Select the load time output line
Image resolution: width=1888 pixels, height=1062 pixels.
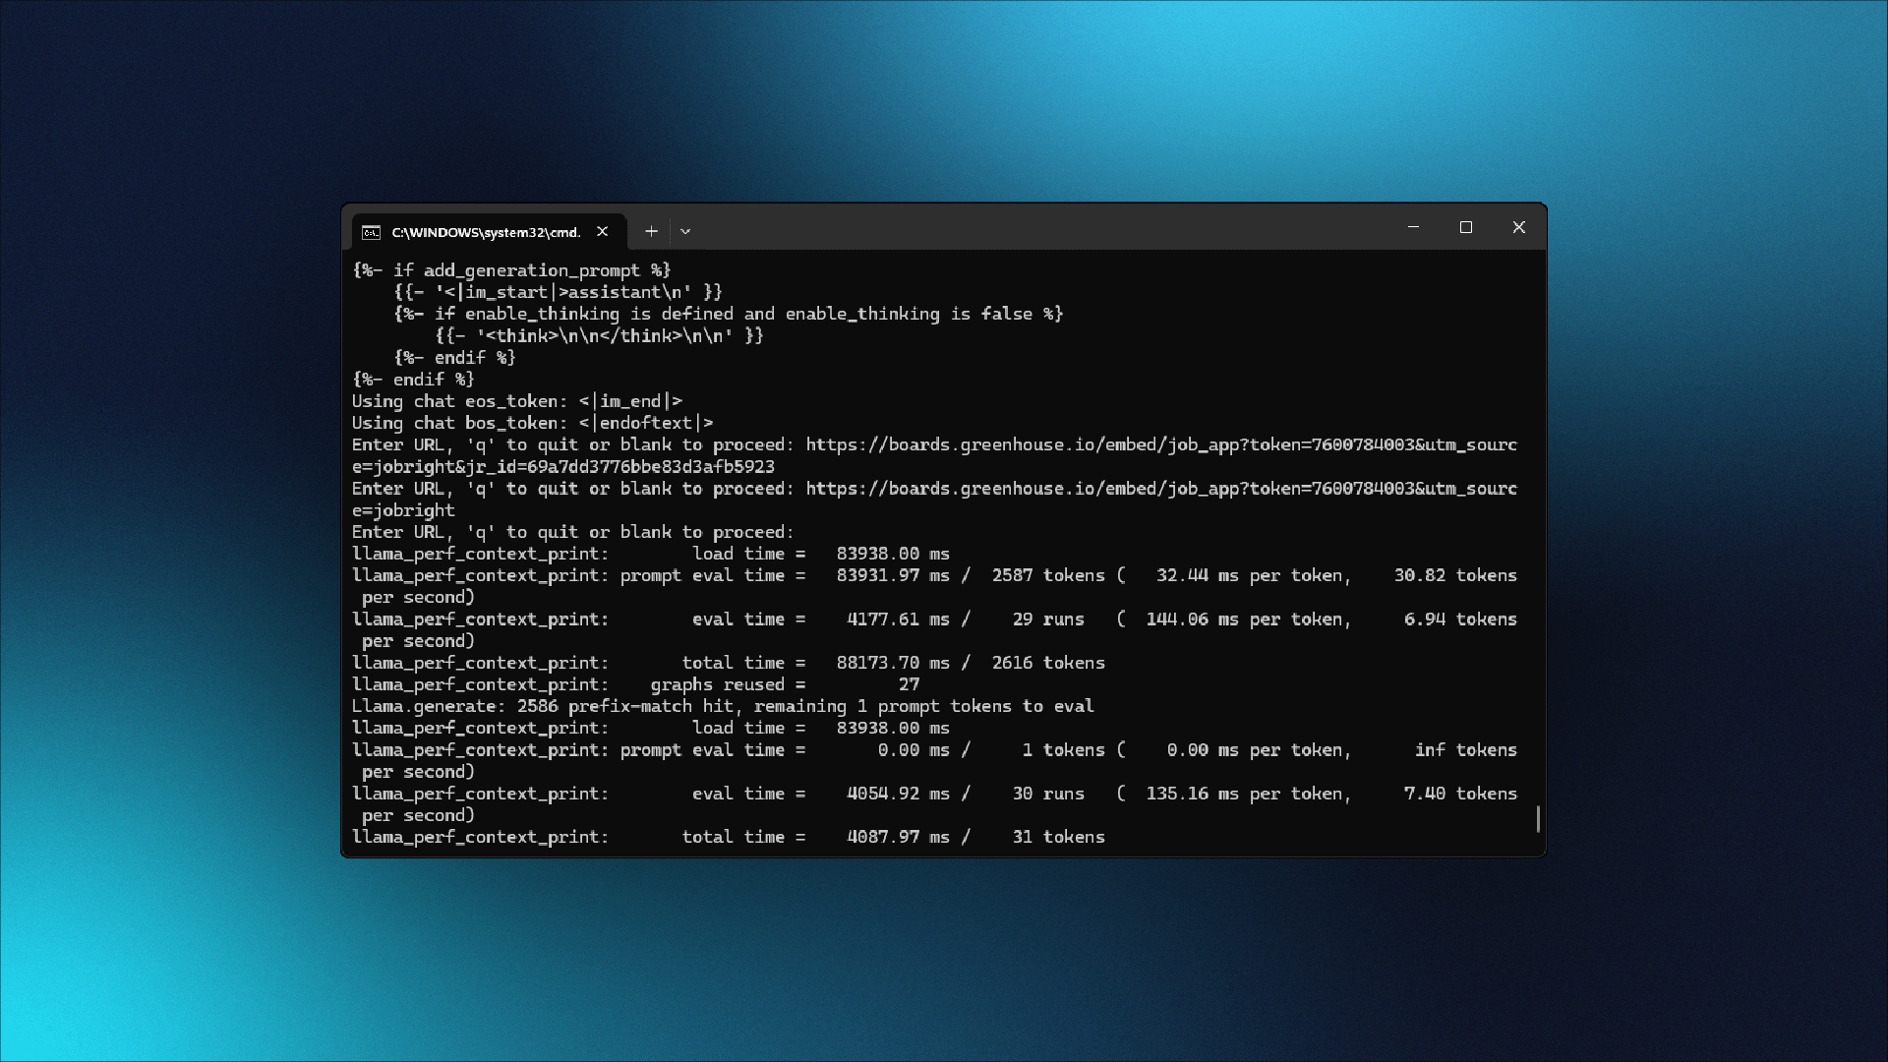(649, 554)
